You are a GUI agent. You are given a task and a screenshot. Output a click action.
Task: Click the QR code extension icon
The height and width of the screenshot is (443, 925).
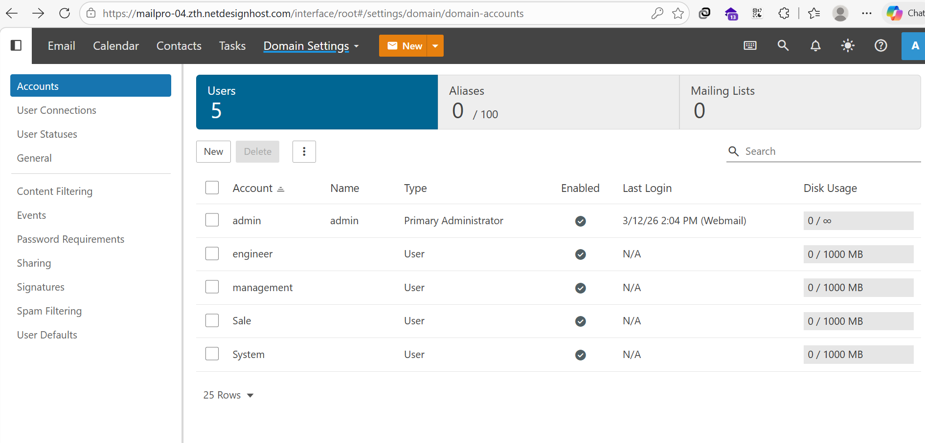tap(757, 13)
